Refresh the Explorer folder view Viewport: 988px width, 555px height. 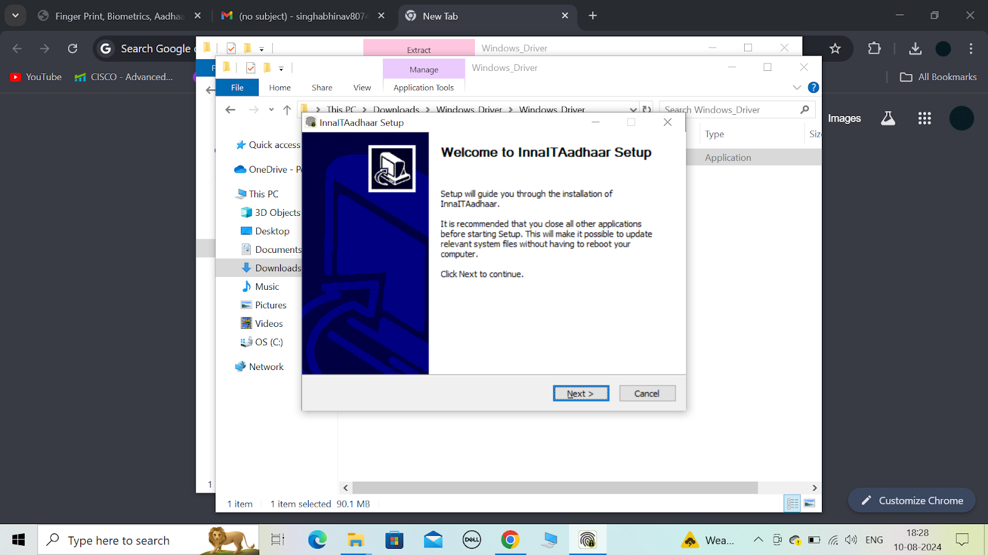tap(647, 110)
